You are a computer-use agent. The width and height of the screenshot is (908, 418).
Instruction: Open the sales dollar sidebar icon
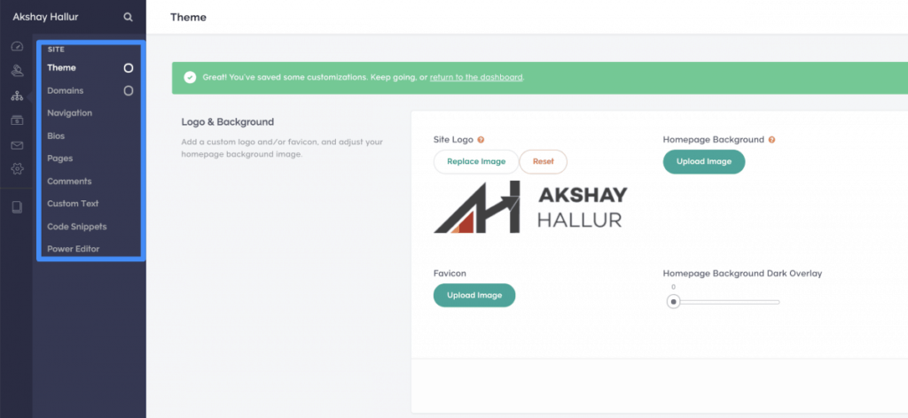(17, 120)
